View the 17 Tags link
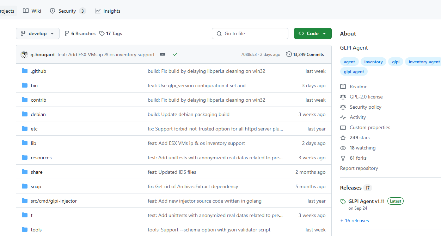Viewport: 441px width, 236px height. click(x=111, y=33)
